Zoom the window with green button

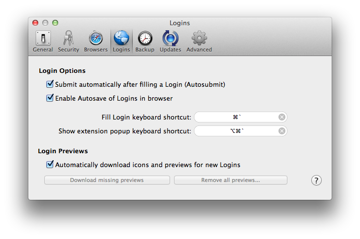[55, 23]
